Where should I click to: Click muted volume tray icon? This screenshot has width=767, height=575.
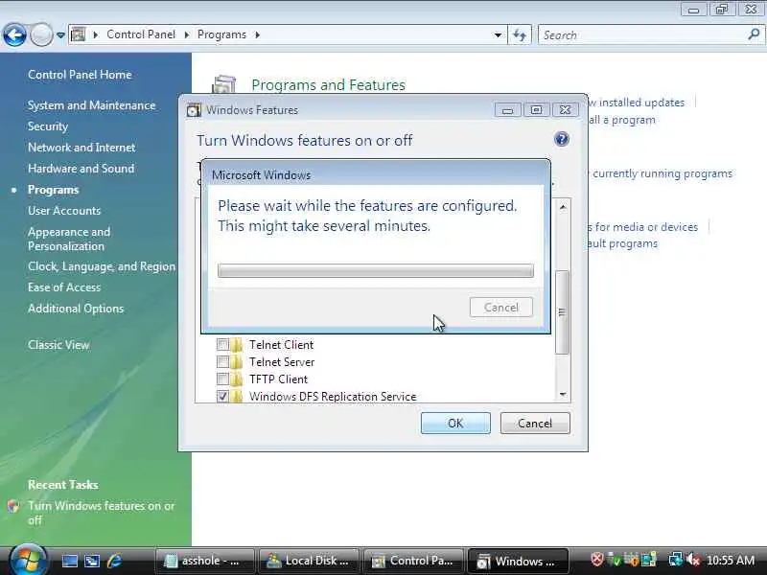click(693, 560)
